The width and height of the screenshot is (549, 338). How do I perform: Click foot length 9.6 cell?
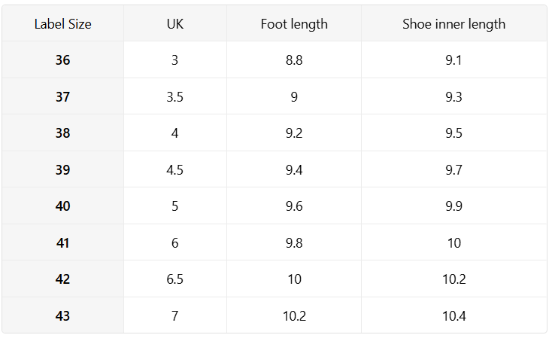294,206
